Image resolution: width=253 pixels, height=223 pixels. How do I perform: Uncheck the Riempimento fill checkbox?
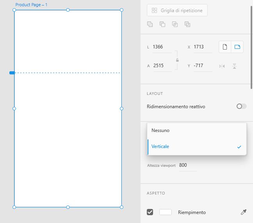(150, 212)
